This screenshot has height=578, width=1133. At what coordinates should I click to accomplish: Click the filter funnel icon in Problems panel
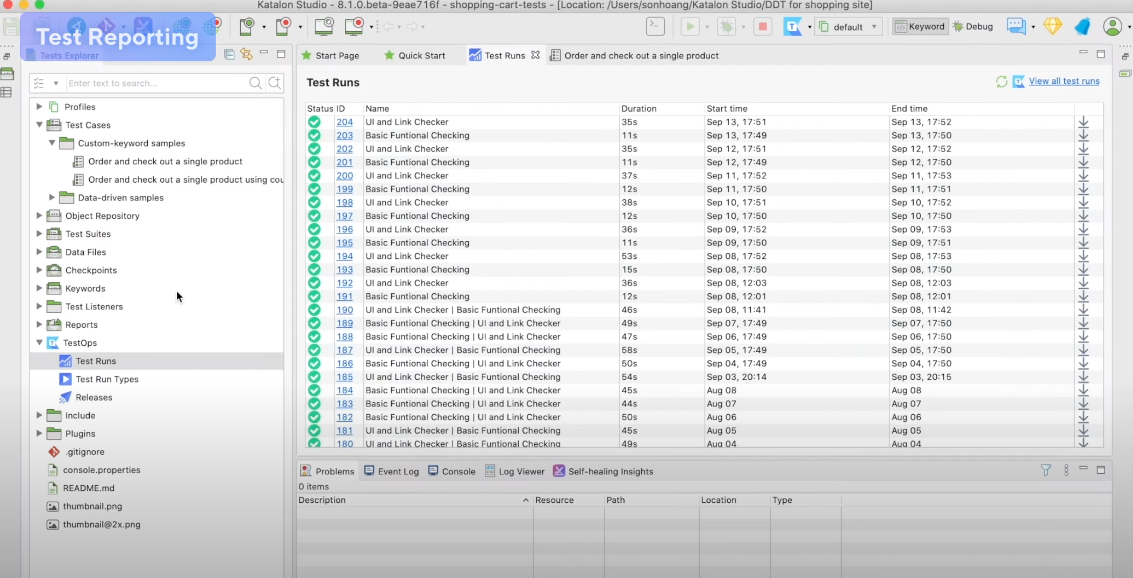tap(1046, 471)
